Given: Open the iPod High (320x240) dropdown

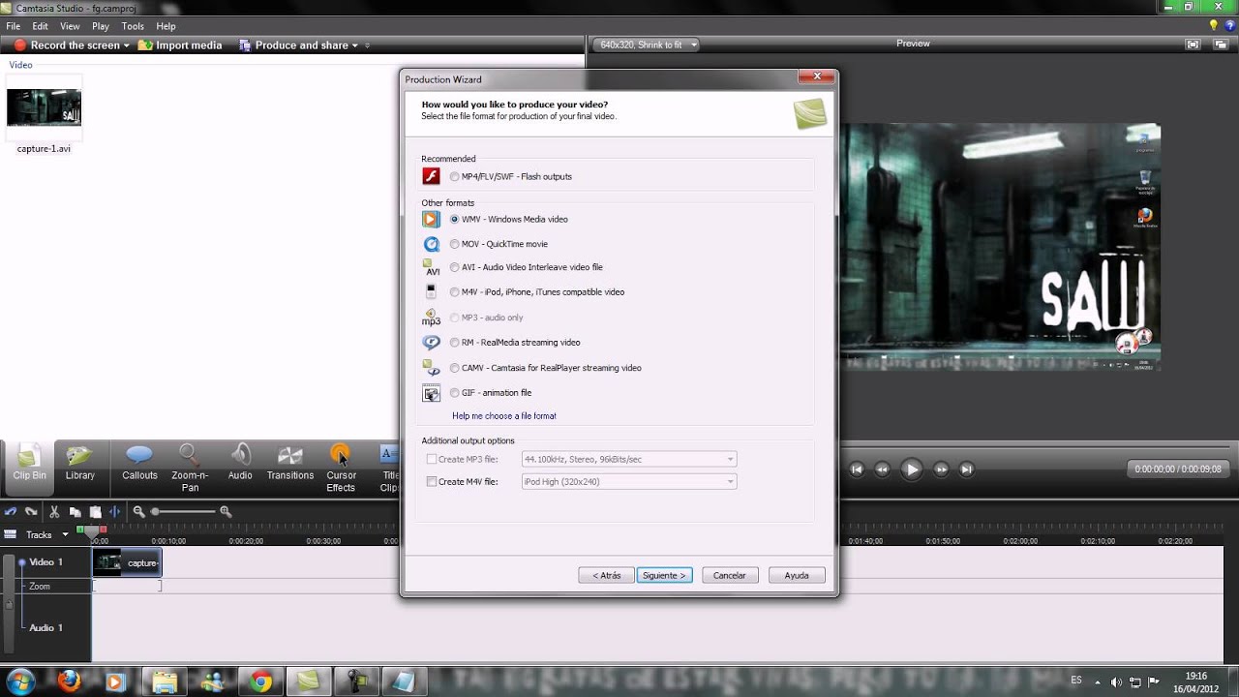Looking at the screenshot, I should [x=629, y=481].
